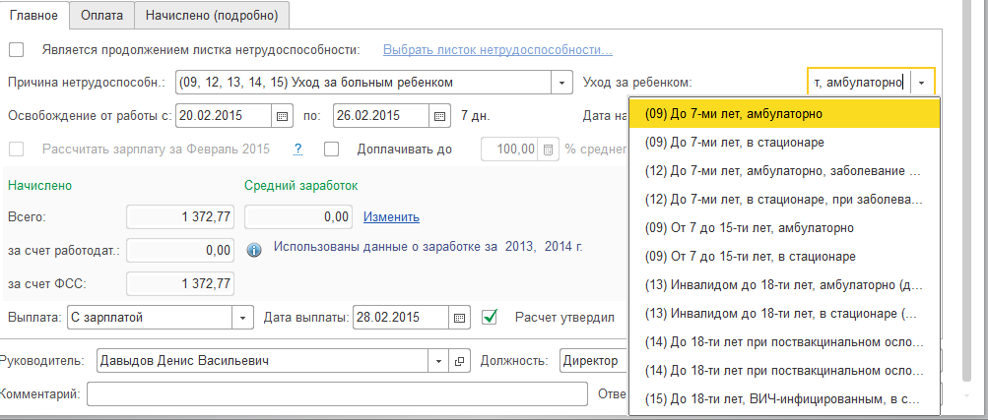Expand the 'Причина нетрудоспособн.' dropdown arrow
Image resolution: width=988 pixels, height=420 pixels.
pyautogui.click(x=562, y=82)
